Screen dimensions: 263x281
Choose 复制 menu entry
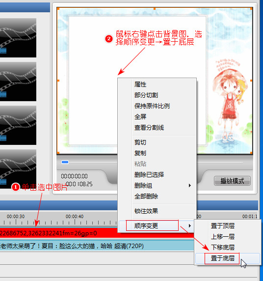[x=140, y=153]
